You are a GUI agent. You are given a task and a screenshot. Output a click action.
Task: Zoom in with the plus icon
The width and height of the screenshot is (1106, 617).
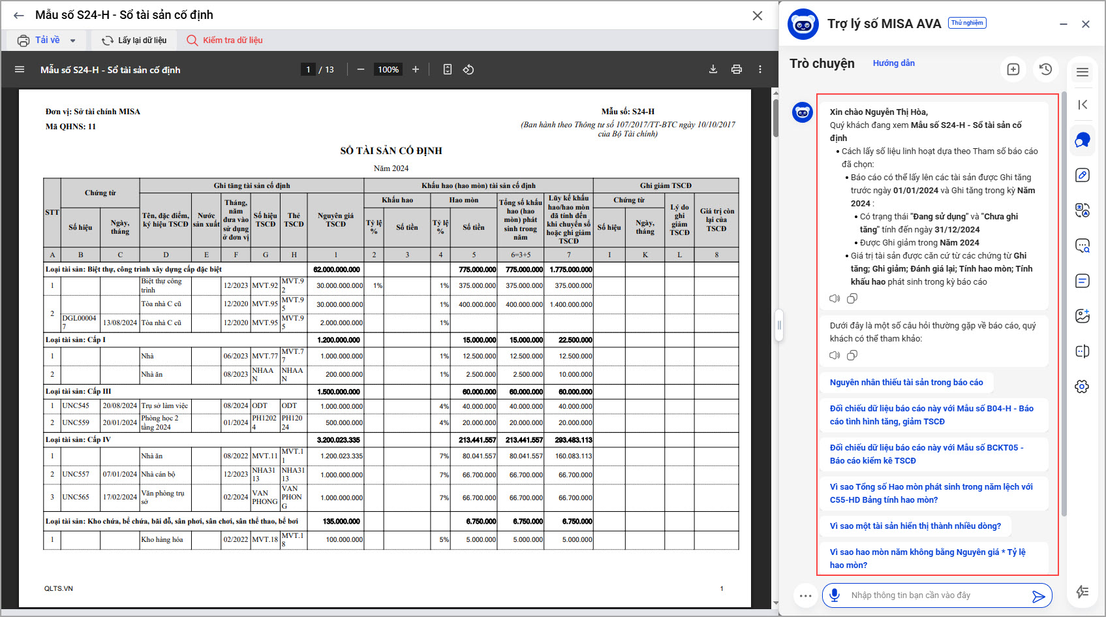coord(416,69)
